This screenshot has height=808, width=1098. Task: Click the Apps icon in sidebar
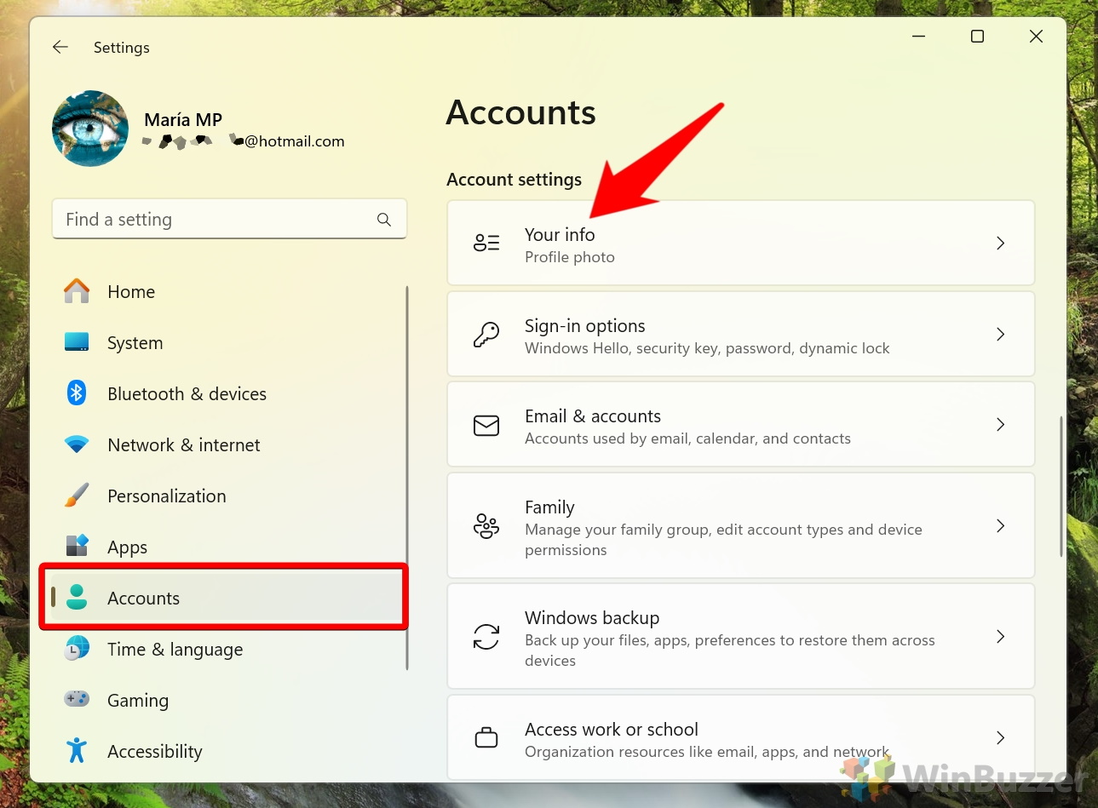click(x=77, y=546)
